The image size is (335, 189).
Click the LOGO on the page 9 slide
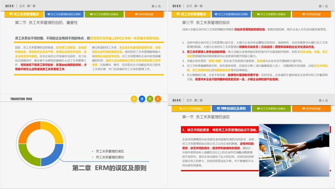[177, 100]
